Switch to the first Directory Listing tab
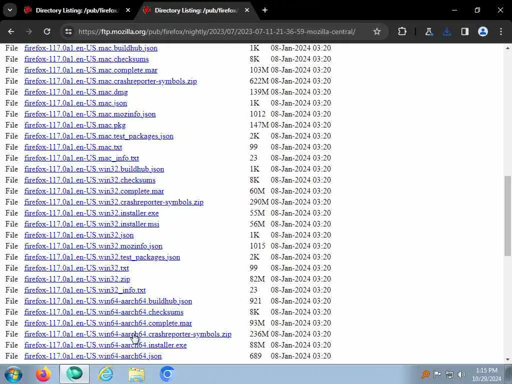This screenshot has height=384, width=512. pos(76,10)
